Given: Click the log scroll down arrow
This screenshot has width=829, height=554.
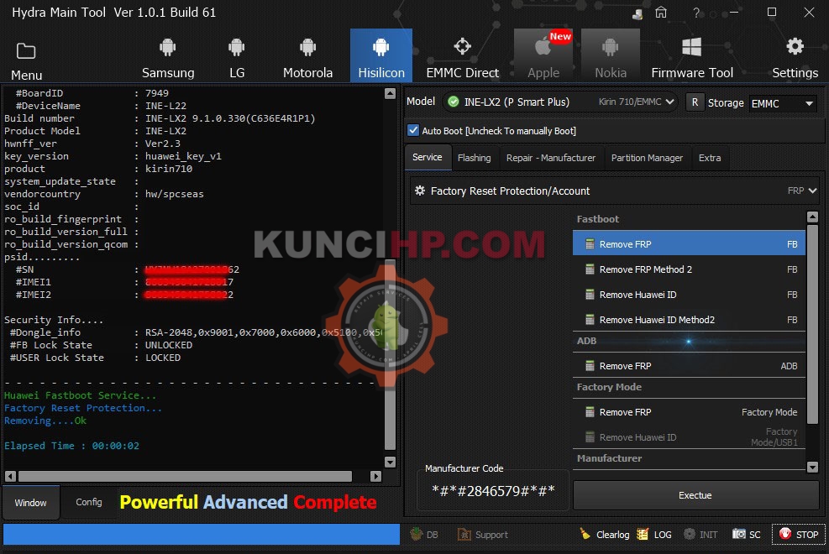Looking at the screenshot, I should point(391,463).
